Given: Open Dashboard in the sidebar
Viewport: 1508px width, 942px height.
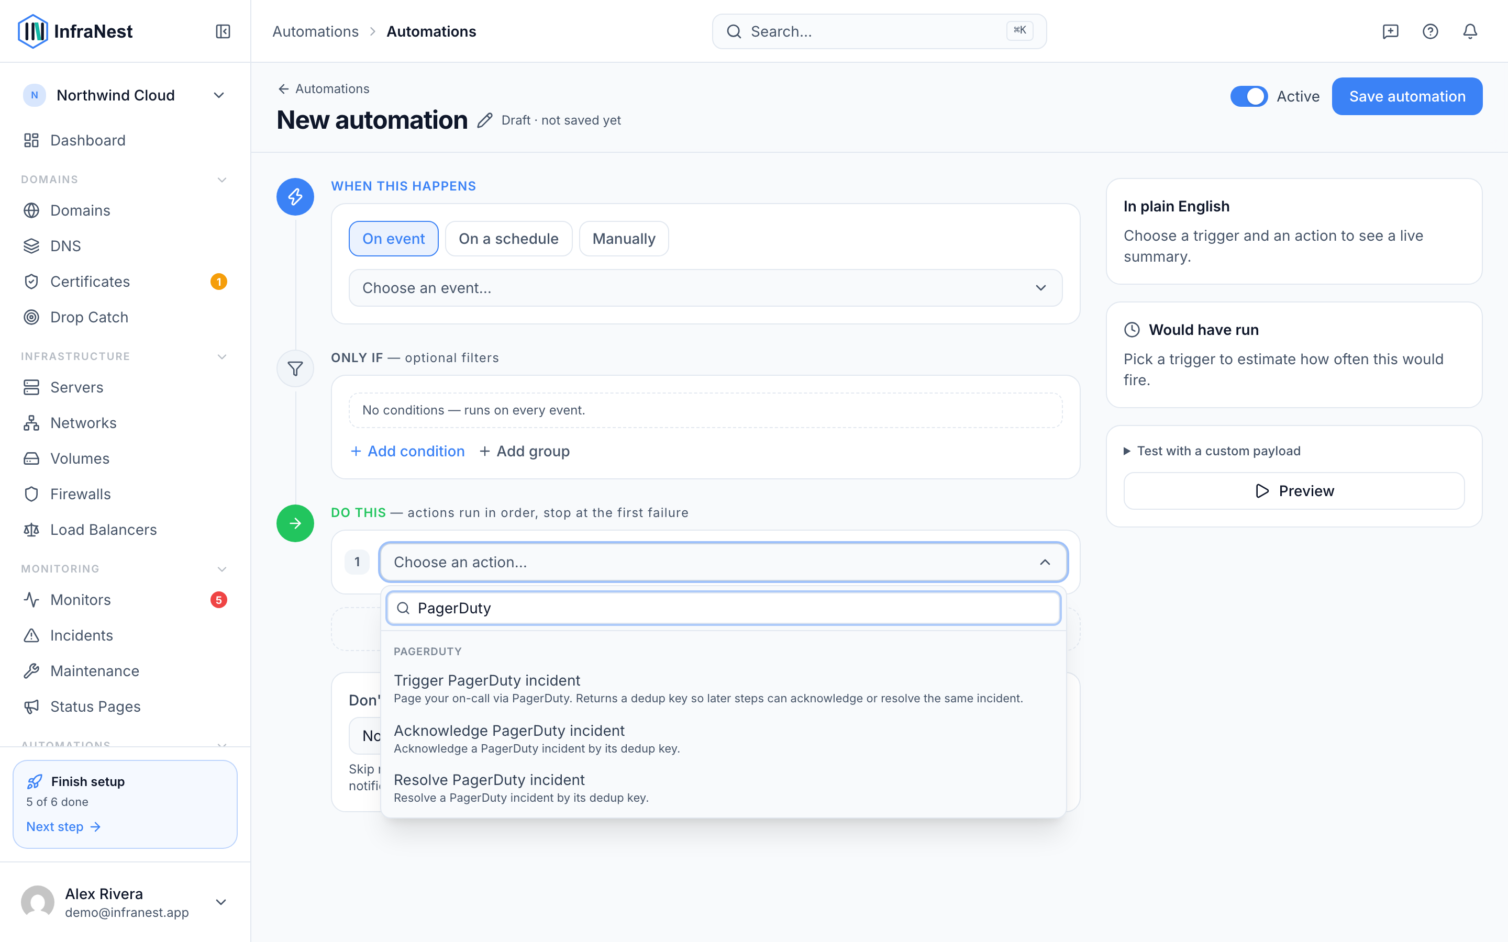Looking at the screenshot, I should (125, 140).
